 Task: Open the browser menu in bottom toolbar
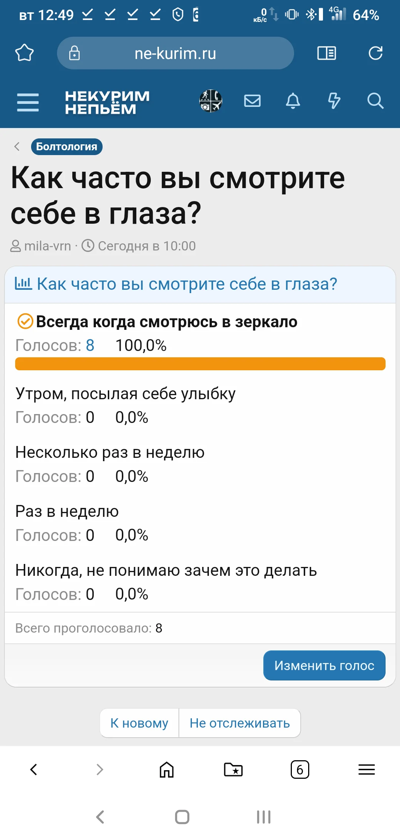point(366,769)
